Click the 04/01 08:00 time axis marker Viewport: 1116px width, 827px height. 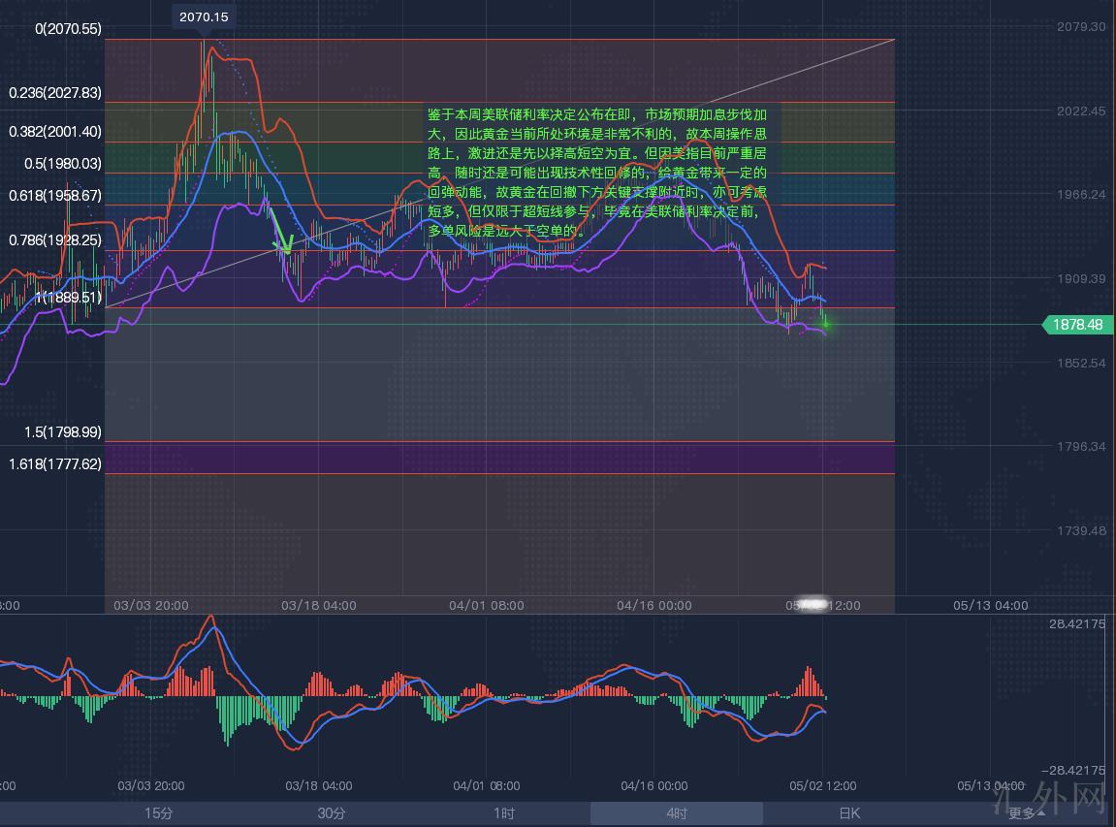487,605
